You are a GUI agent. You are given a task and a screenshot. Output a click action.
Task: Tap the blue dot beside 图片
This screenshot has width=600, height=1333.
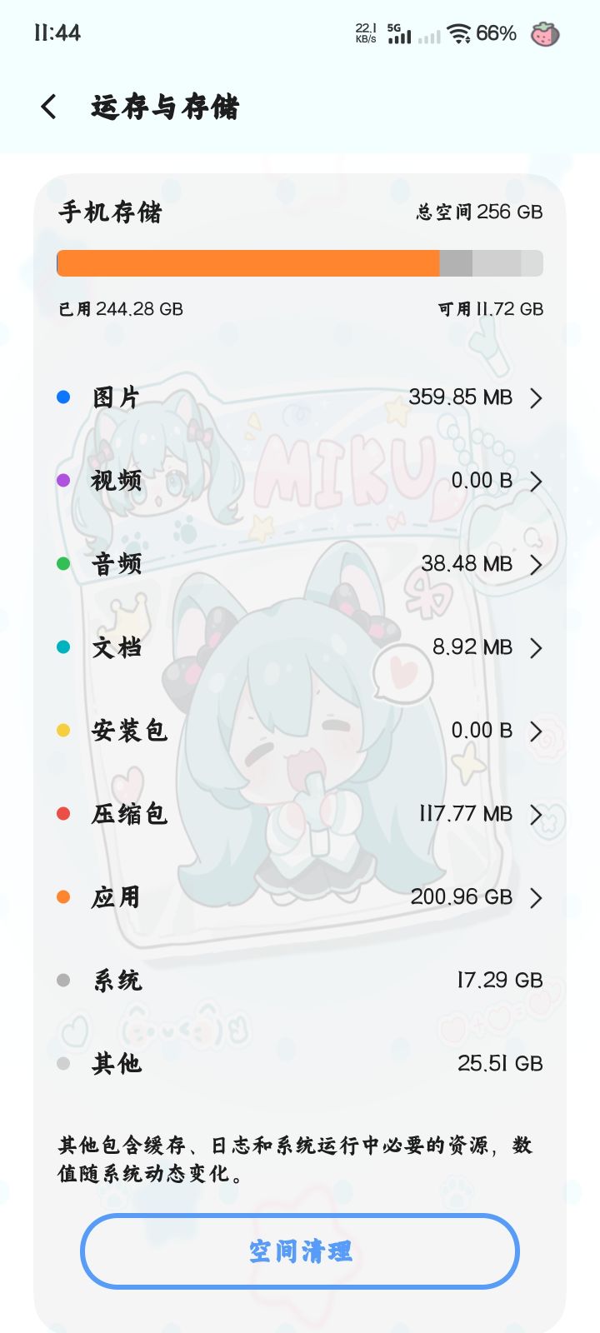(63, 397)
